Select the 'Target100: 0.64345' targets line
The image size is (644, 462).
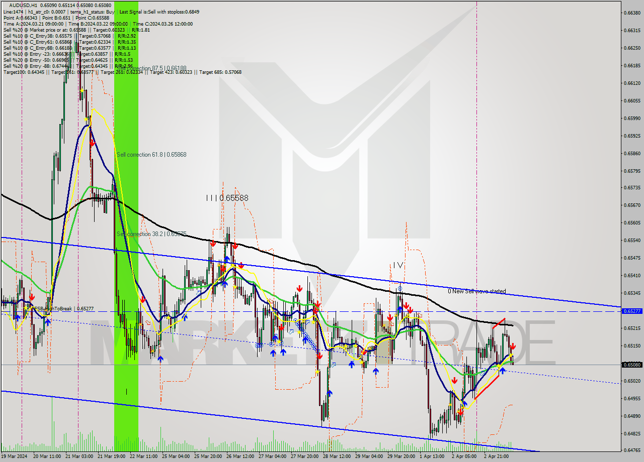122,72
